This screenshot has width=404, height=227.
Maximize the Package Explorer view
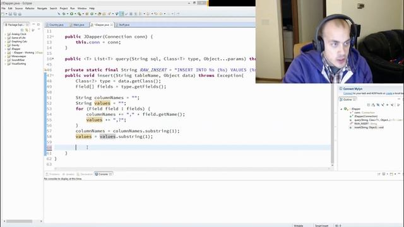[x=39, y=25]
